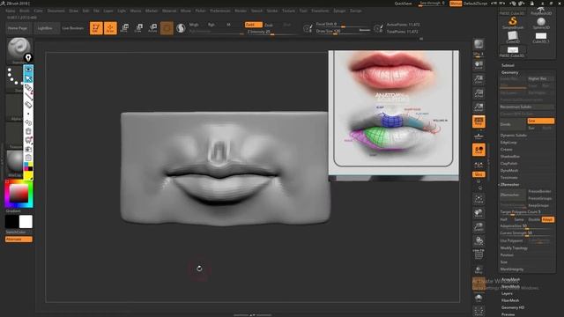
Task: Expand the Dynamic Subdiv subsection
Action: 513,135
